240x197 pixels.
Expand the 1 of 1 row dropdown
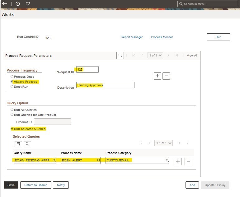point(155,55)
